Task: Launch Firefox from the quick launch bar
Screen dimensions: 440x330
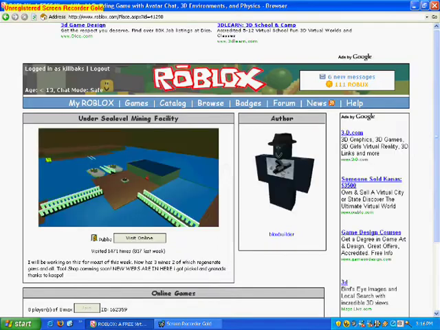Action: 60,323
